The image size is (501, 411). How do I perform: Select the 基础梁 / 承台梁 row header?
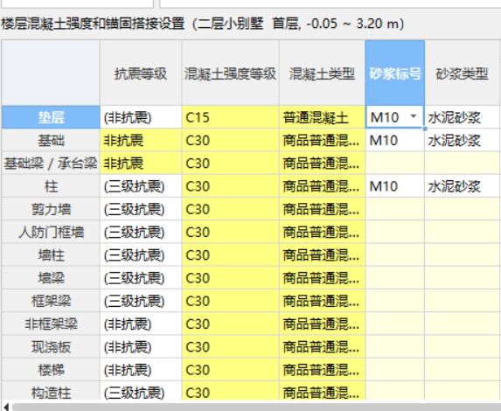click(51, 164)
